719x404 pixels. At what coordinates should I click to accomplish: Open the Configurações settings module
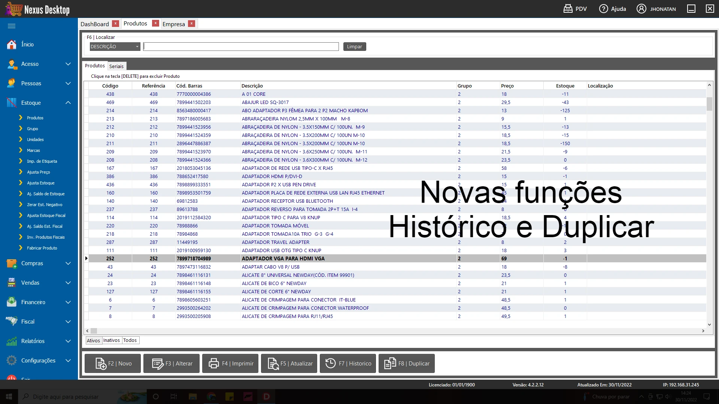pos(38,360)
